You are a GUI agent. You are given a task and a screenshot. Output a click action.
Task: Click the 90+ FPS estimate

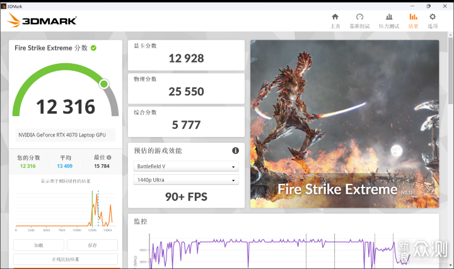click(186, 197)
